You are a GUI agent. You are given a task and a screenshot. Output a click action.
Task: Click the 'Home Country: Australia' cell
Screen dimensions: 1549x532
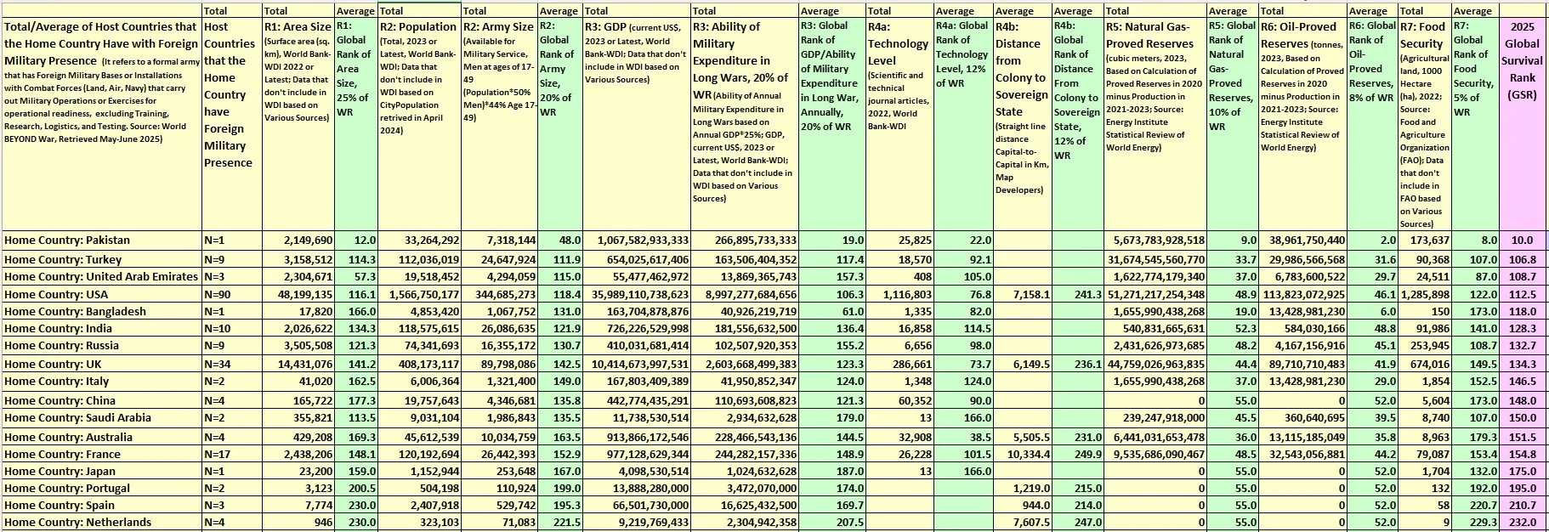pyautogui.click(x=101, y=437)
